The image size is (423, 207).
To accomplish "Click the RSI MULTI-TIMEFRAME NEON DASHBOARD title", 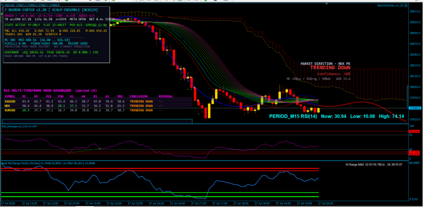I will 50,90.
